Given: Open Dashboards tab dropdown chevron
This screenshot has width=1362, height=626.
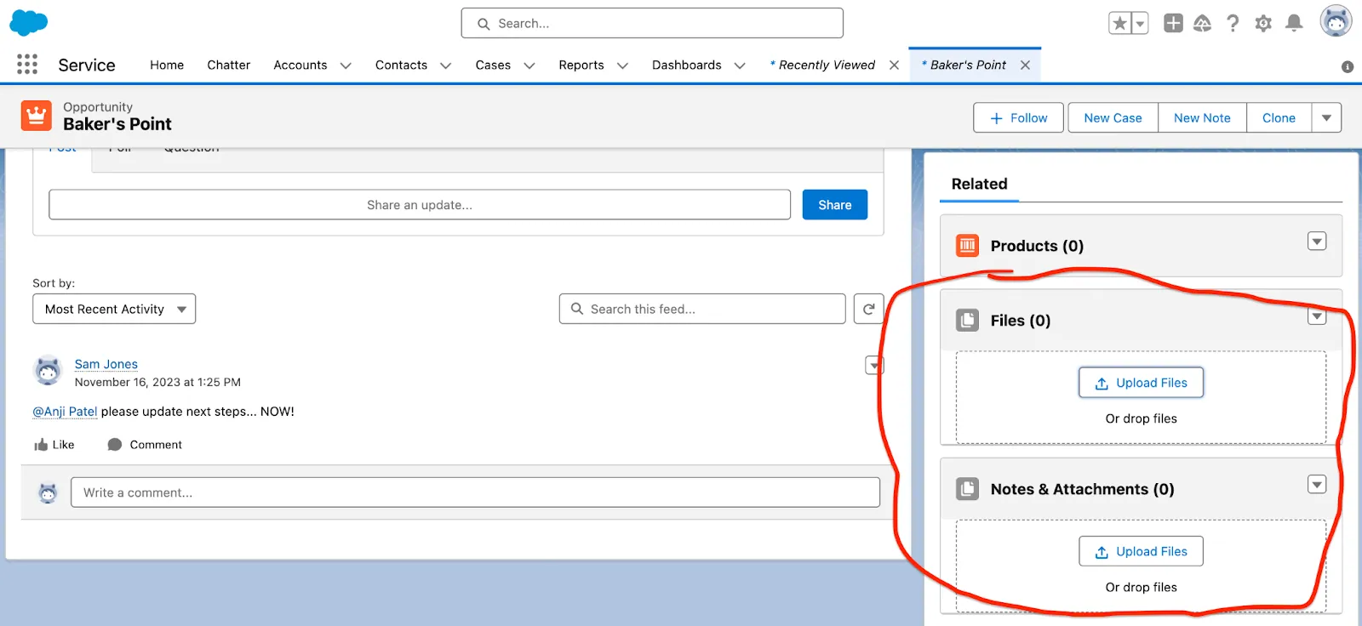Looking at the screenshot, I should (740, 65).
